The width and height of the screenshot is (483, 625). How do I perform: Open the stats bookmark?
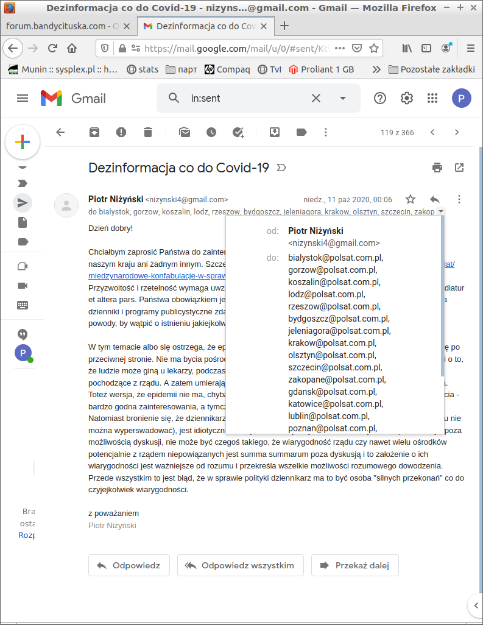tap(143, 69)
